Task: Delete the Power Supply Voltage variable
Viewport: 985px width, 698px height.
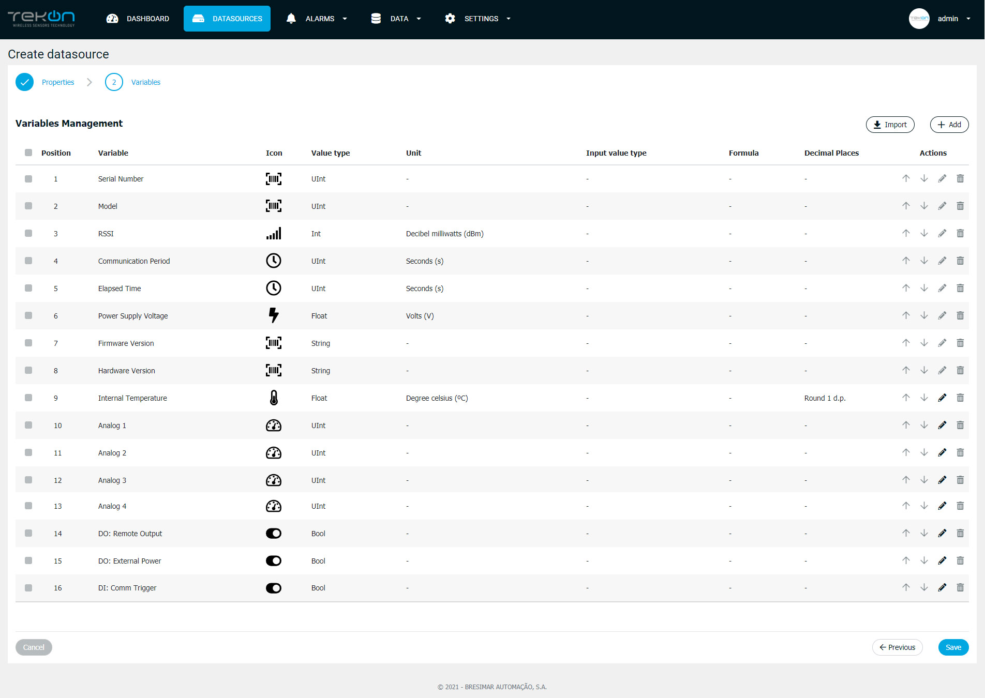Action: click(x=960, y=315)
